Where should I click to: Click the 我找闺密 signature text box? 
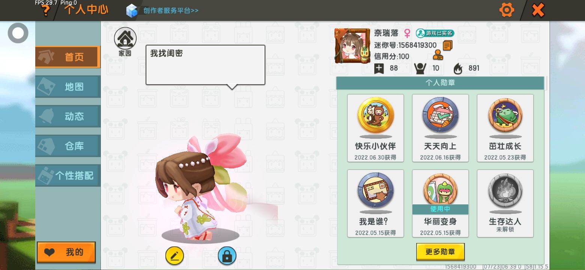click(x=205, y=65)
